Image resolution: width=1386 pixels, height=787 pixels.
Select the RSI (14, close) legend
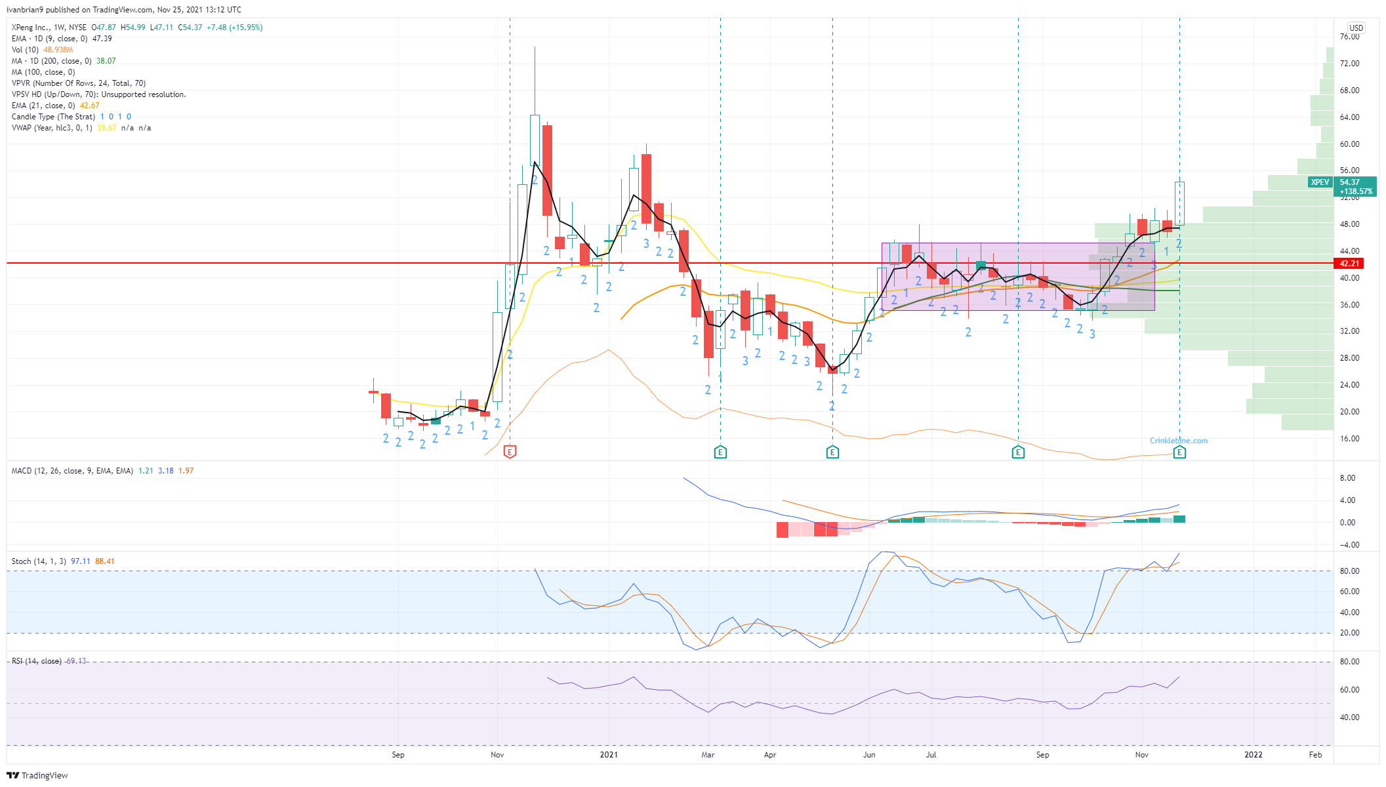tap(36, 661)
